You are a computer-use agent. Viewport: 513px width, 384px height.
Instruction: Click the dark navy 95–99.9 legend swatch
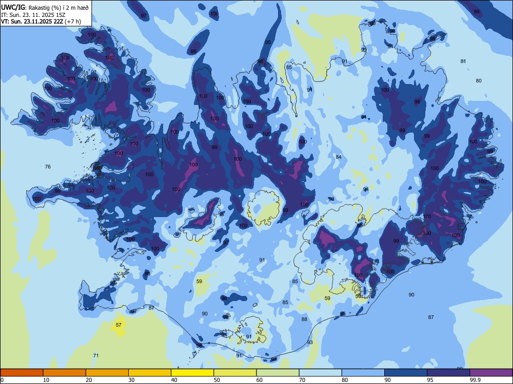pos(448,373)
